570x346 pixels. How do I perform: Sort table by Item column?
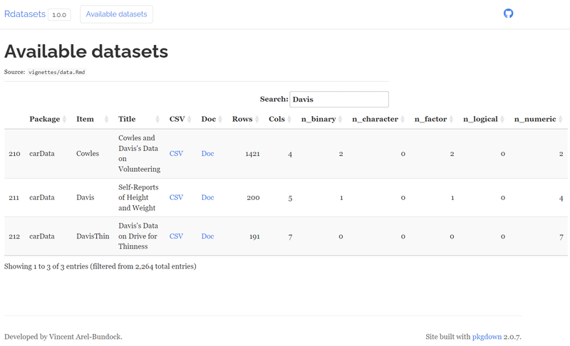click(85, 119)
